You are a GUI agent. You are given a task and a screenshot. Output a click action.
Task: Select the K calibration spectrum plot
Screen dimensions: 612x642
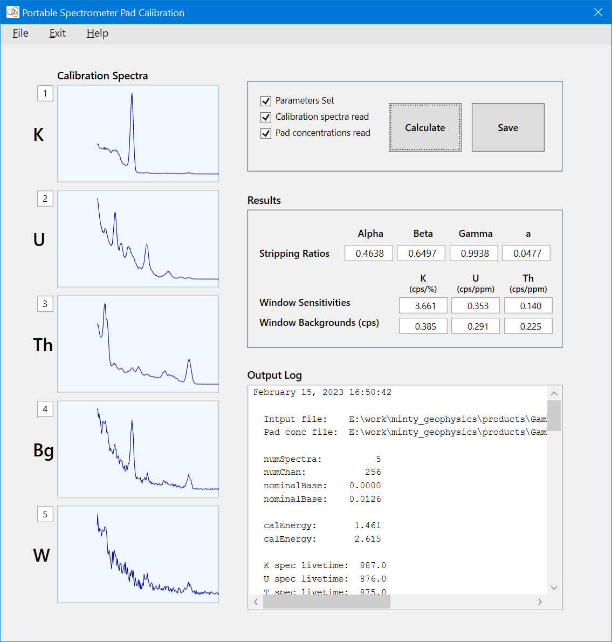point(138,133)
